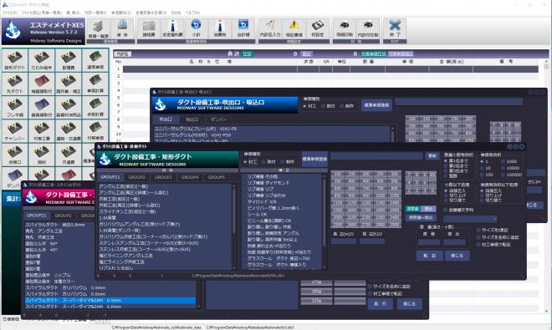The image size is (552, 330).
Task: Click the main estimate sheet vertical scrollbar
Action: (545, 186)
